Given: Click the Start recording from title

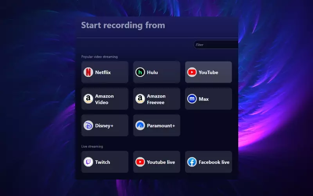Looking at the screenshot, I should tap(123, 25).
